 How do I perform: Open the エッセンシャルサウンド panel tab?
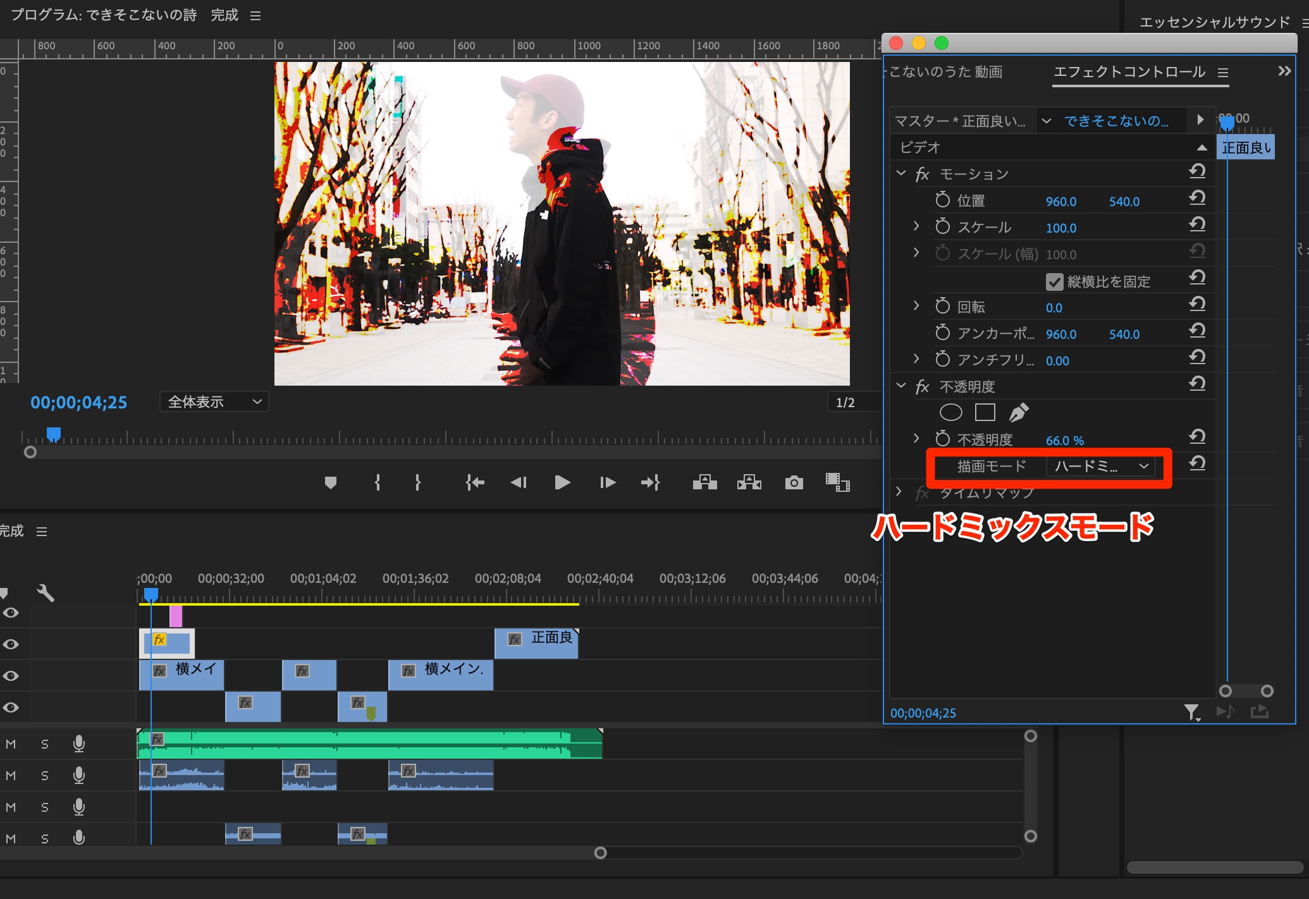coord(1215,22)
